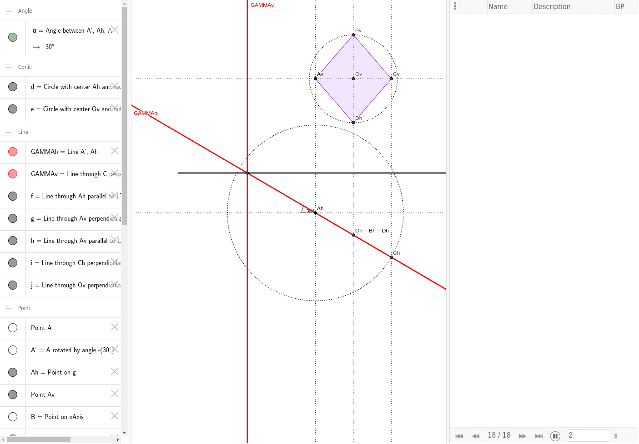Toggle visibility of line i
This screenshot has width=639, height=444.
[13, 263]
